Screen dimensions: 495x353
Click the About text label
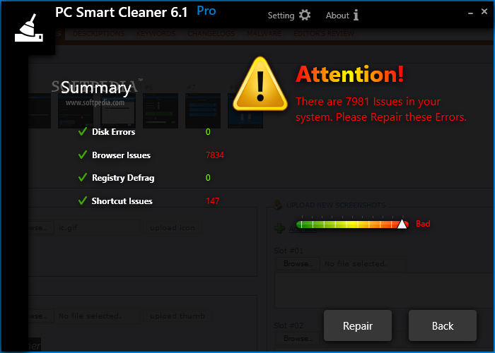pyautogui.click(x=337, y=16)
